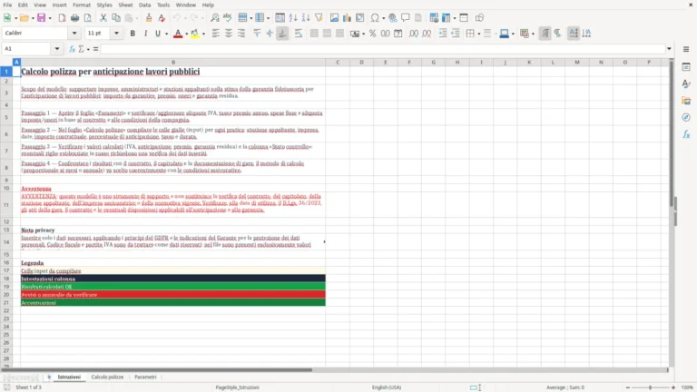Screen dimensions: 697x392
Task: Open Find and Replace tool
Action: click(215, 18)
